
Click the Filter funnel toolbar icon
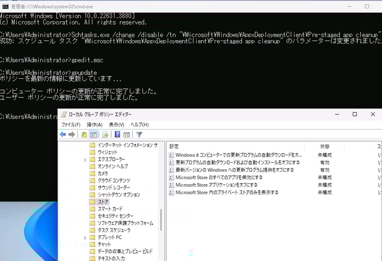click(139, 135)
